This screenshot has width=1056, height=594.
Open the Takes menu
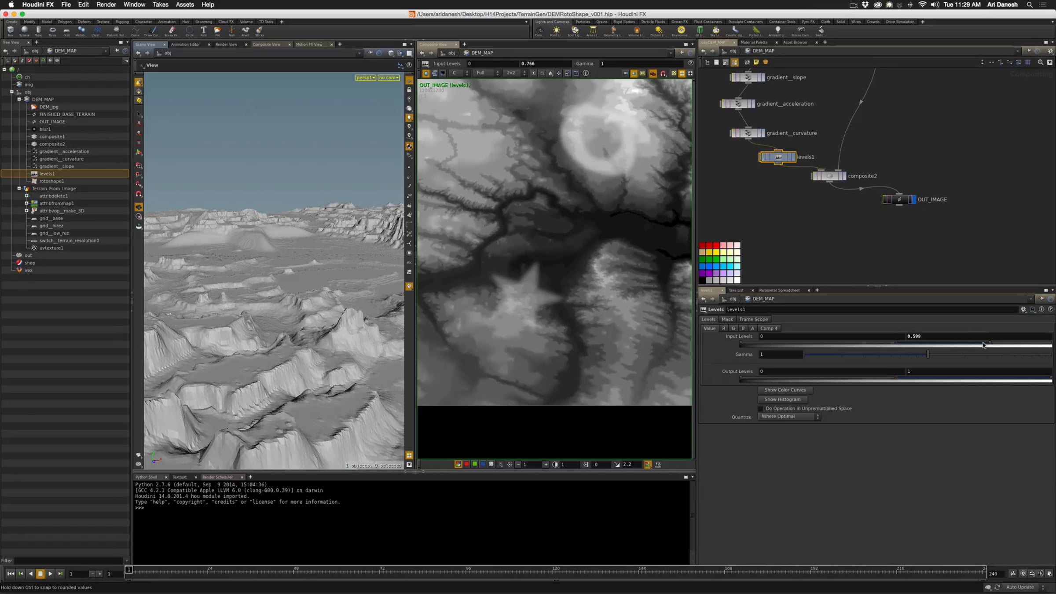160,4
